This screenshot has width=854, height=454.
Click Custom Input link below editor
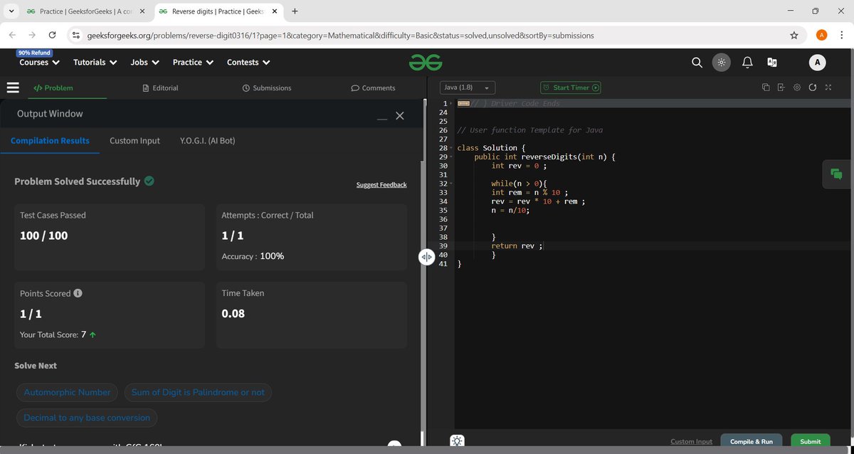pos(691,441)
